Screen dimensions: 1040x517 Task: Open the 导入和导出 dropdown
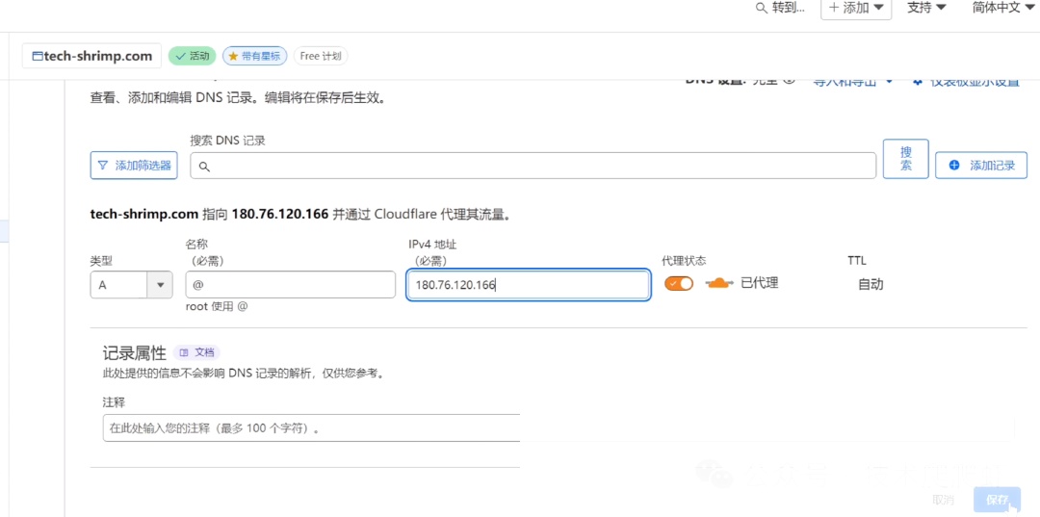853,82
